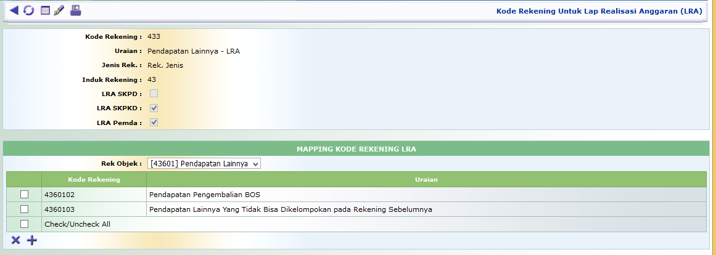Open the Rek Objek dropdown

pos(204,164)
